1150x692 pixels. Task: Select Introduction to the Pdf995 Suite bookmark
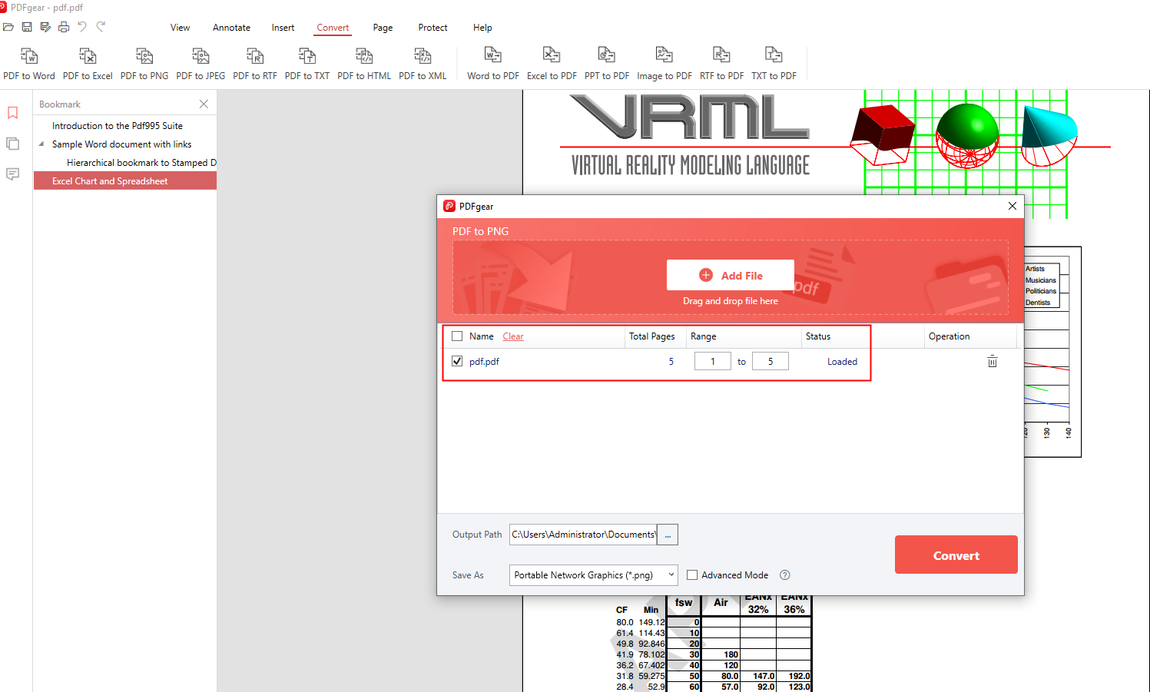[x=118, y=125]
